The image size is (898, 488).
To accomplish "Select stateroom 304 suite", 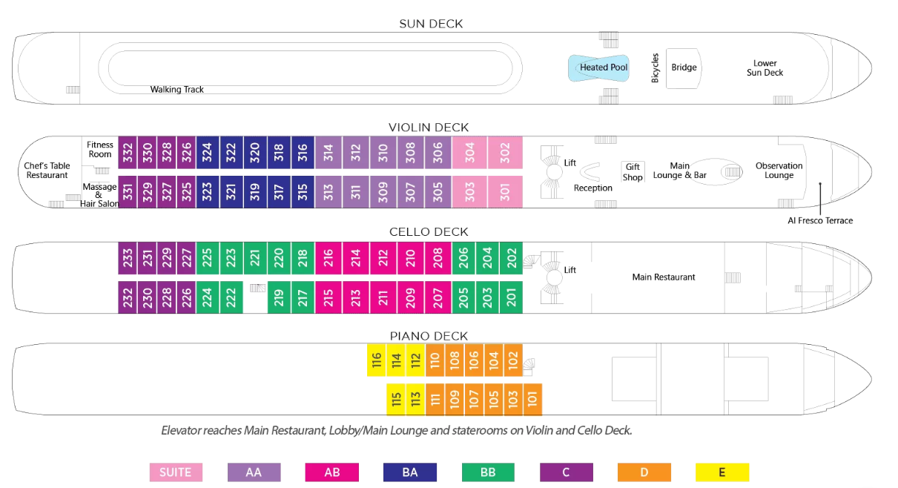I will 469,153.
